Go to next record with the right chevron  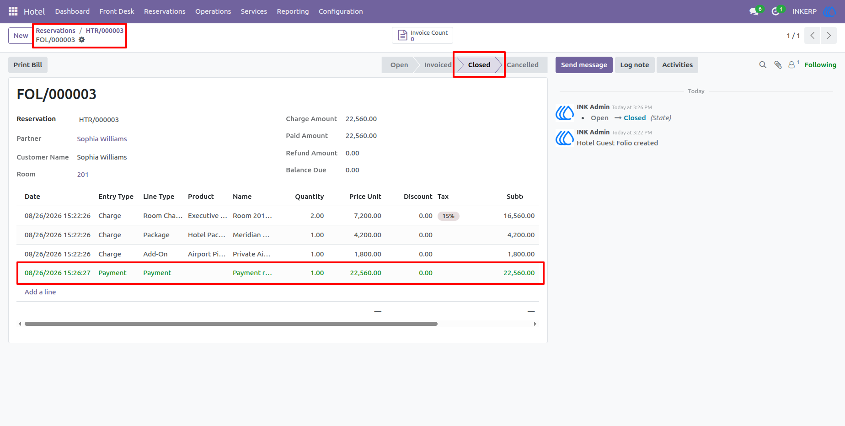[829, 36]
